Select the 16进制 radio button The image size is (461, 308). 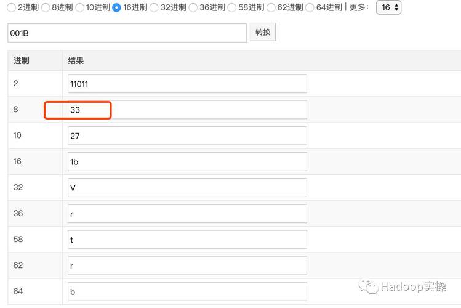click(116, 8)
